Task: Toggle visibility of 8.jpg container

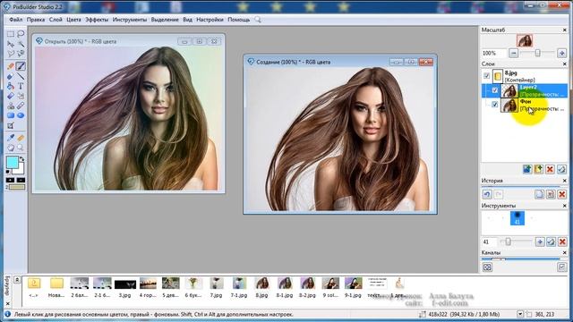Action: pyautogui.click(x=486, y=76)
